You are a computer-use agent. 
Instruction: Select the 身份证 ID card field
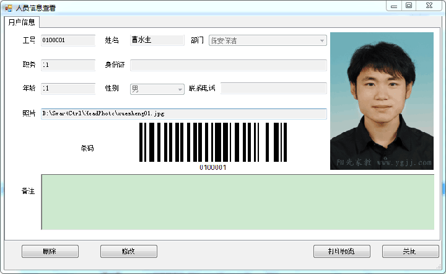[228, 64]
